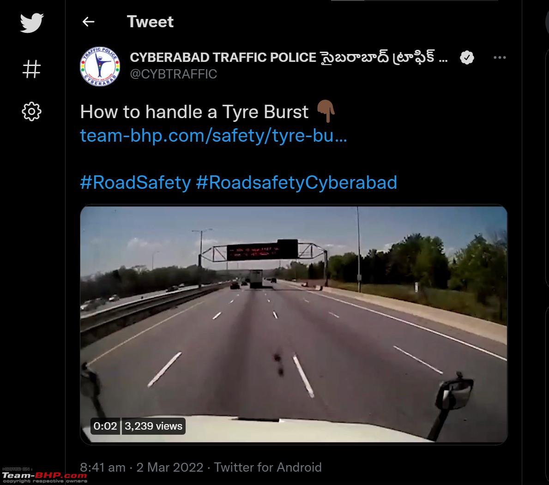Click the 0:02 video time badge
549x485 pixels.
click(x=105, y=426)
